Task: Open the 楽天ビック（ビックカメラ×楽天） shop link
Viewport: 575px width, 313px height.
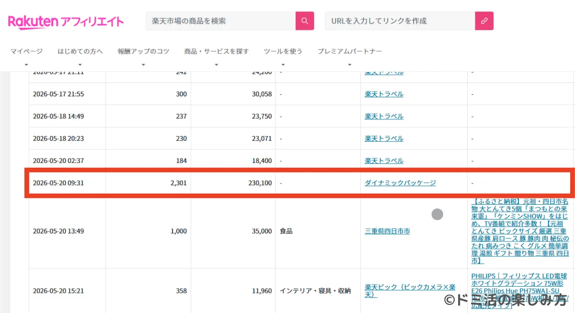Action: [410, 290]
